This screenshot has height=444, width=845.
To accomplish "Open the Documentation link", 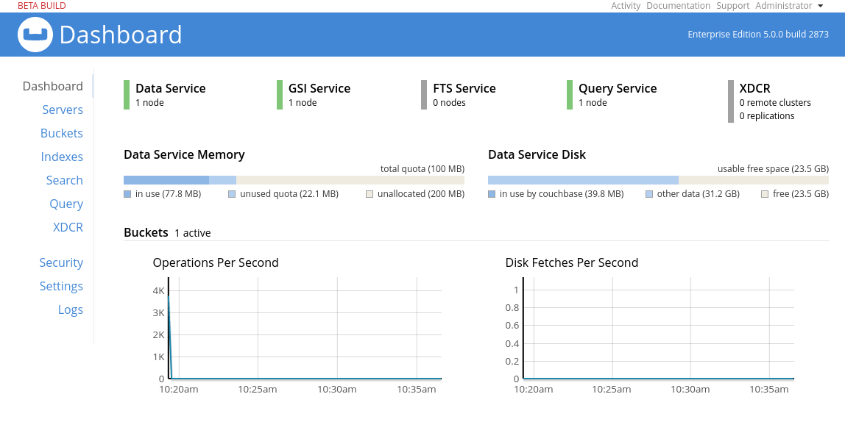I will tap(678, 6).
